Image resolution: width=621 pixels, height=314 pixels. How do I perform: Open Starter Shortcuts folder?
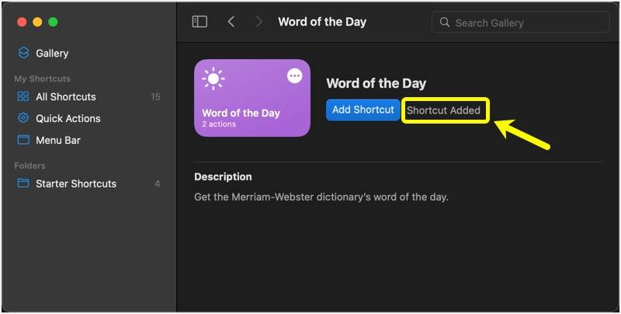pos(76,184)
